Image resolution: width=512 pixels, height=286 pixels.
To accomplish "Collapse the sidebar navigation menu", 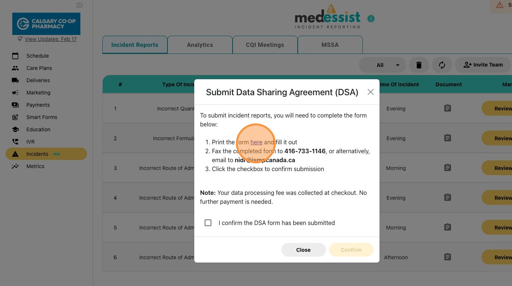I will click(x=79, y=5).
